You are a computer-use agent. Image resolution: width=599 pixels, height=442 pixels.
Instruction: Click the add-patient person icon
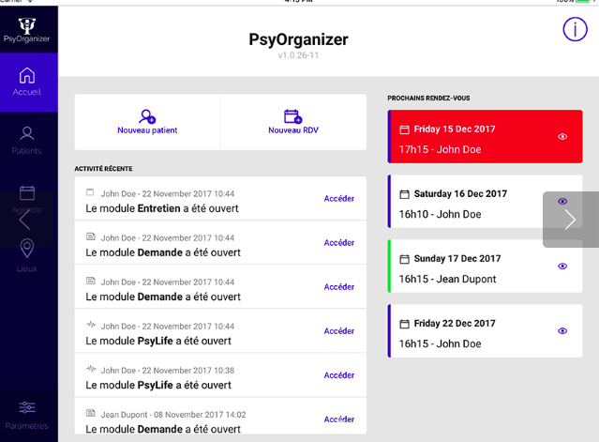(x=147, y=116)
